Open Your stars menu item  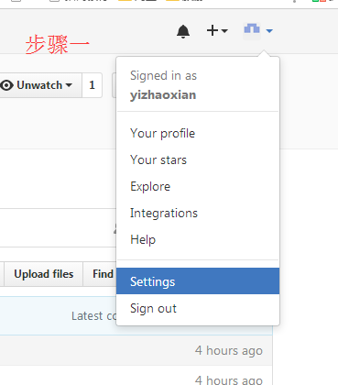pyautogui.click(x=198, y=160)
